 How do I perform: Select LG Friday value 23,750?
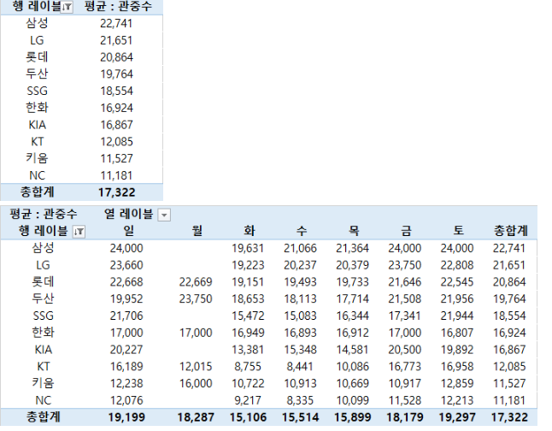click(x=405, y=265)
